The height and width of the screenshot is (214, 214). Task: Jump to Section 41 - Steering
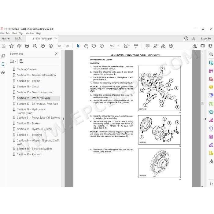point(29,135)
